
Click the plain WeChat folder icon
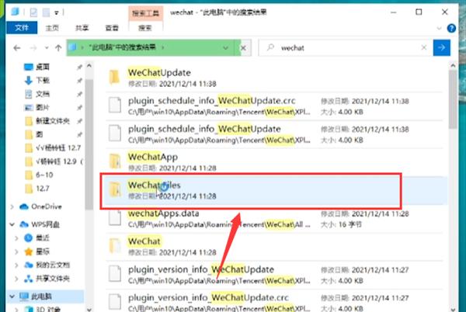[x=115, y=246]
